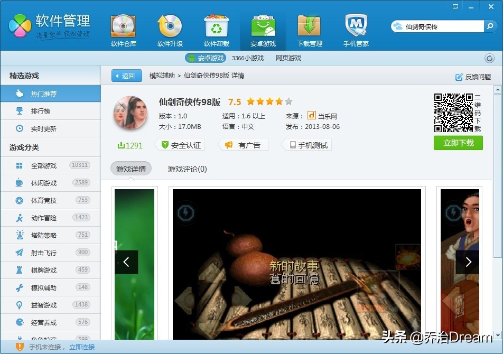
Task: Click the 立即下载 download button
Action: point(458,143)
